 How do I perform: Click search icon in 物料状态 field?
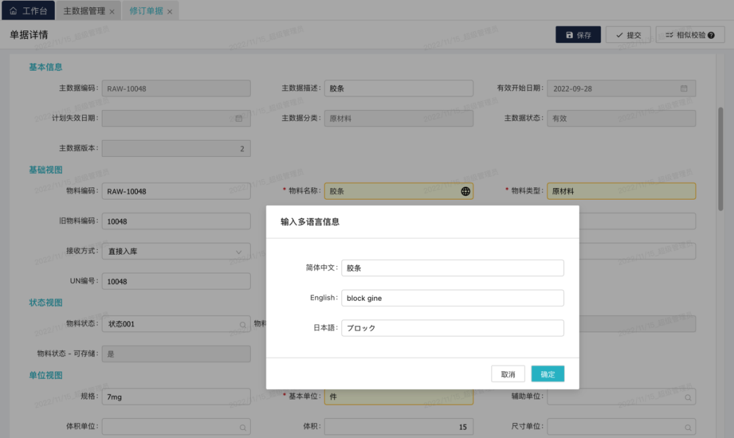pyautogui.click(x=243, y=325)
